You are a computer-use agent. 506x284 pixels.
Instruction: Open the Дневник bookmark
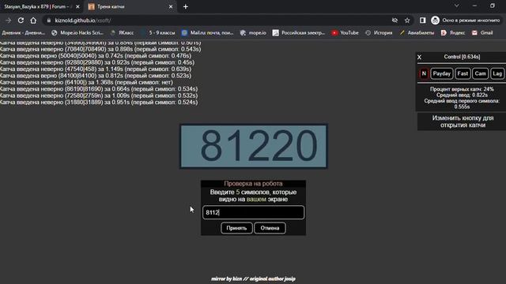tap(23, 33)
